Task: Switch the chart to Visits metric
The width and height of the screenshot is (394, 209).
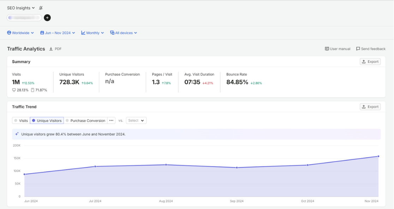Action: 21,121
